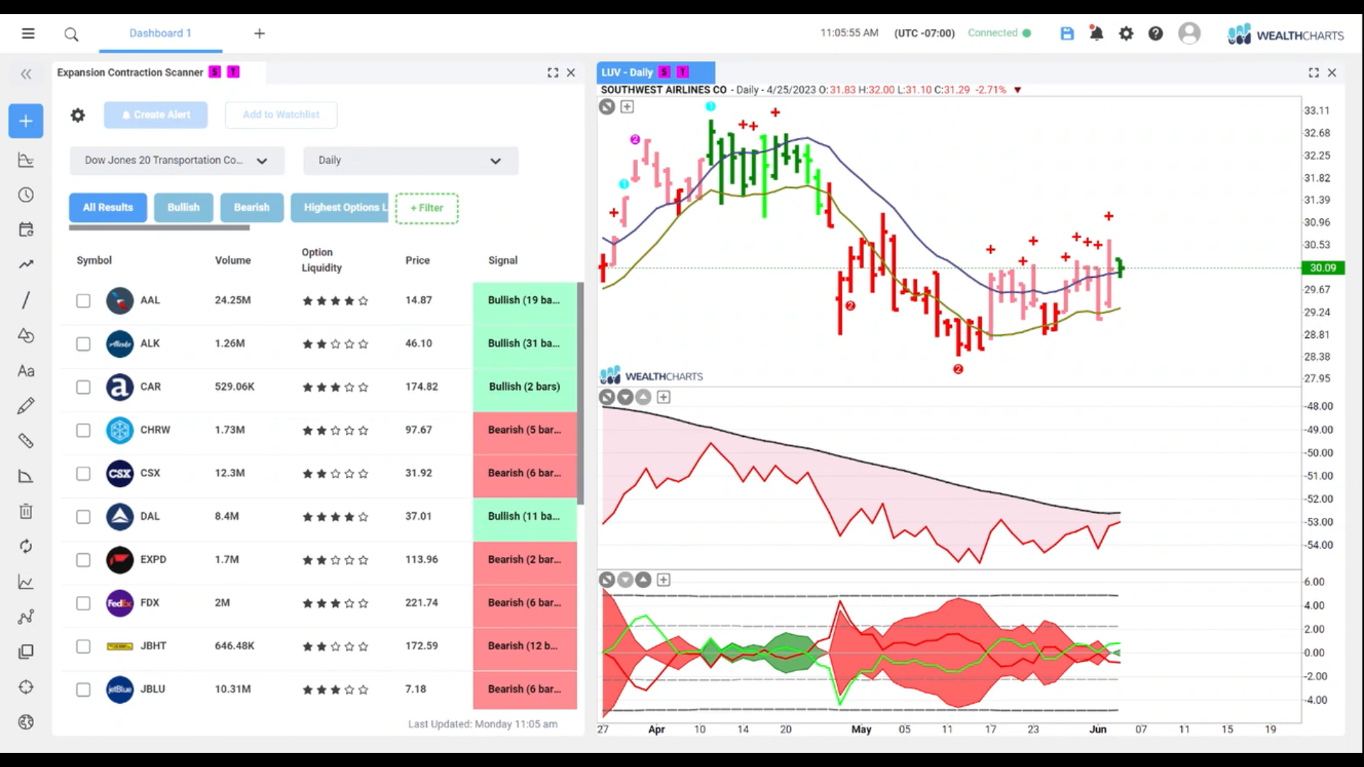Open the chart tool in the sidebar
The image size is (1364, 767).
(26, 160)
